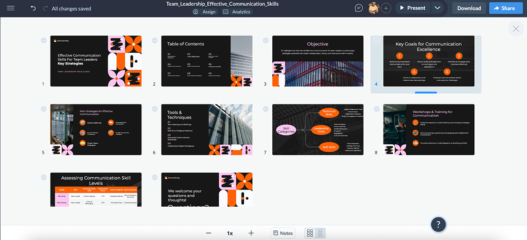Select the Objective slide thumbnail
This screenshot has width=527, height=240.
pyautogui.click(x=318, y=61)
